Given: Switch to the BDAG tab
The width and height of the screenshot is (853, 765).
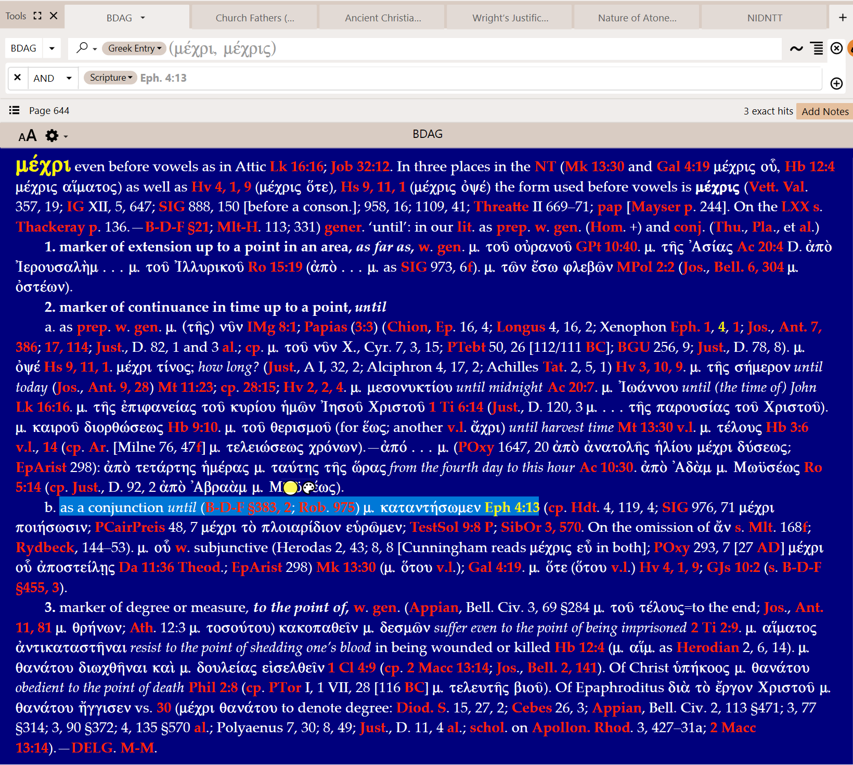Looking at the screenshot, I should (119, 18).
